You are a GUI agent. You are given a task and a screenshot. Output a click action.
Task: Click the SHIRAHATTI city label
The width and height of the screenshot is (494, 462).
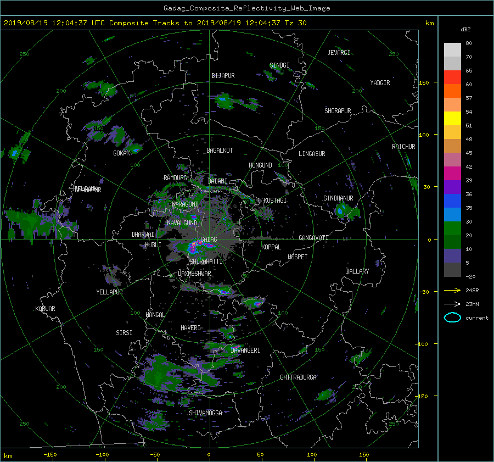(206, 261)
